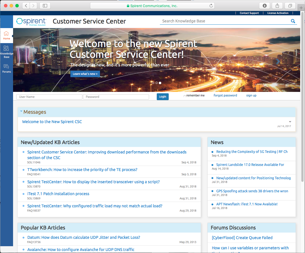Click the Spirent logo

[x=32, y=22]
